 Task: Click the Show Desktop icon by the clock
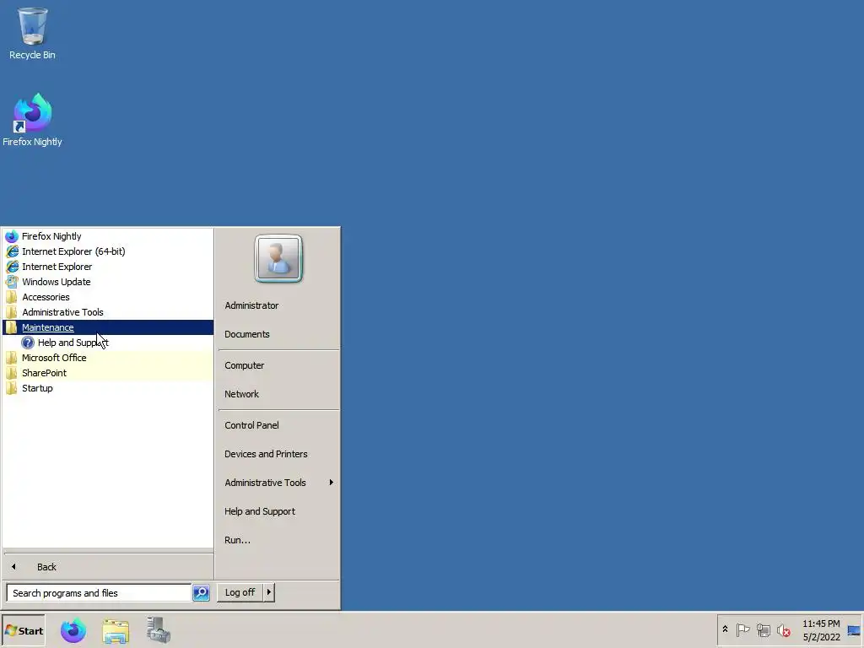854,630
